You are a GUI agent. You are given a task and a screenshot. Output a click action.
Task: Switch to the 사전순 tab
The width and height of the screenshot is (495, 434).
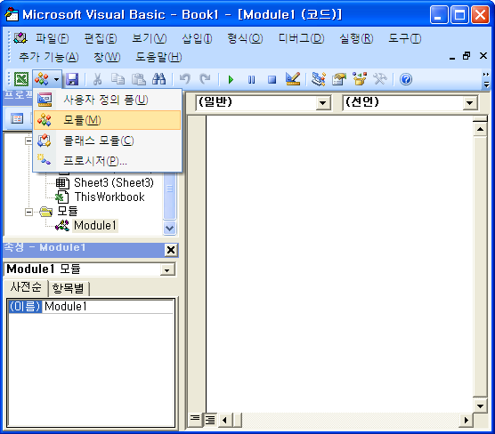point(26,287)
